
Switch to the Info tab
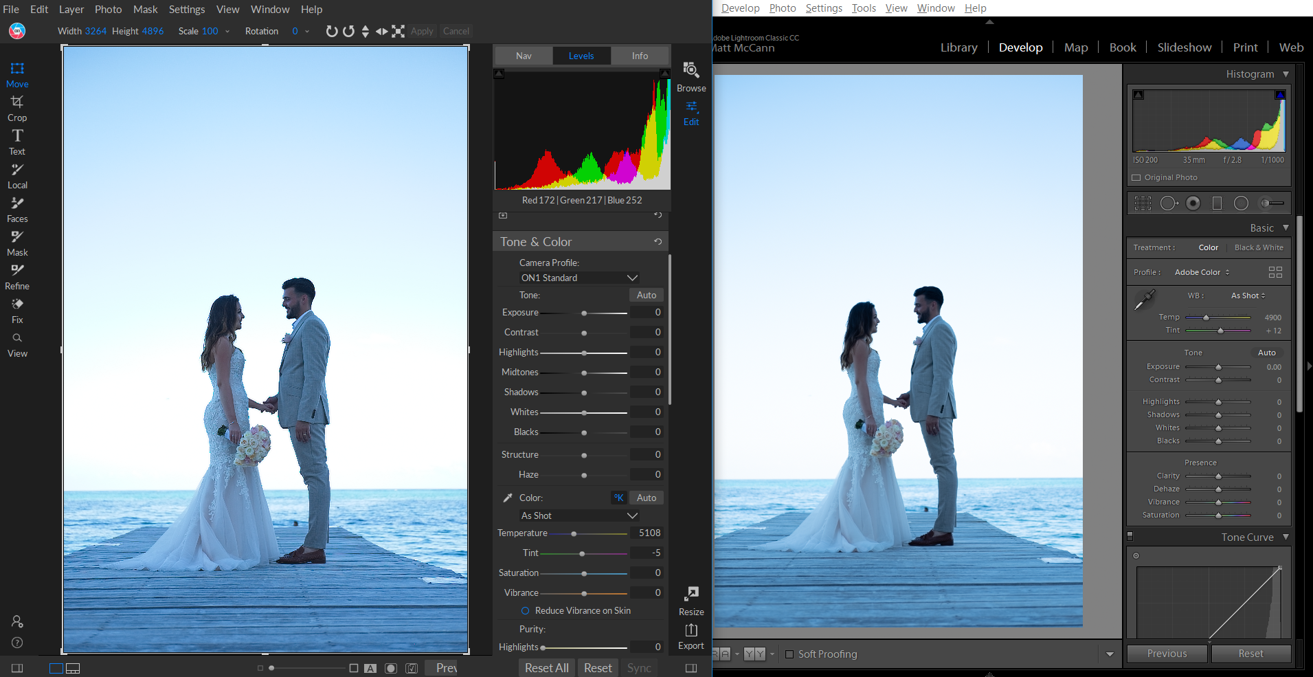point(640,56)
